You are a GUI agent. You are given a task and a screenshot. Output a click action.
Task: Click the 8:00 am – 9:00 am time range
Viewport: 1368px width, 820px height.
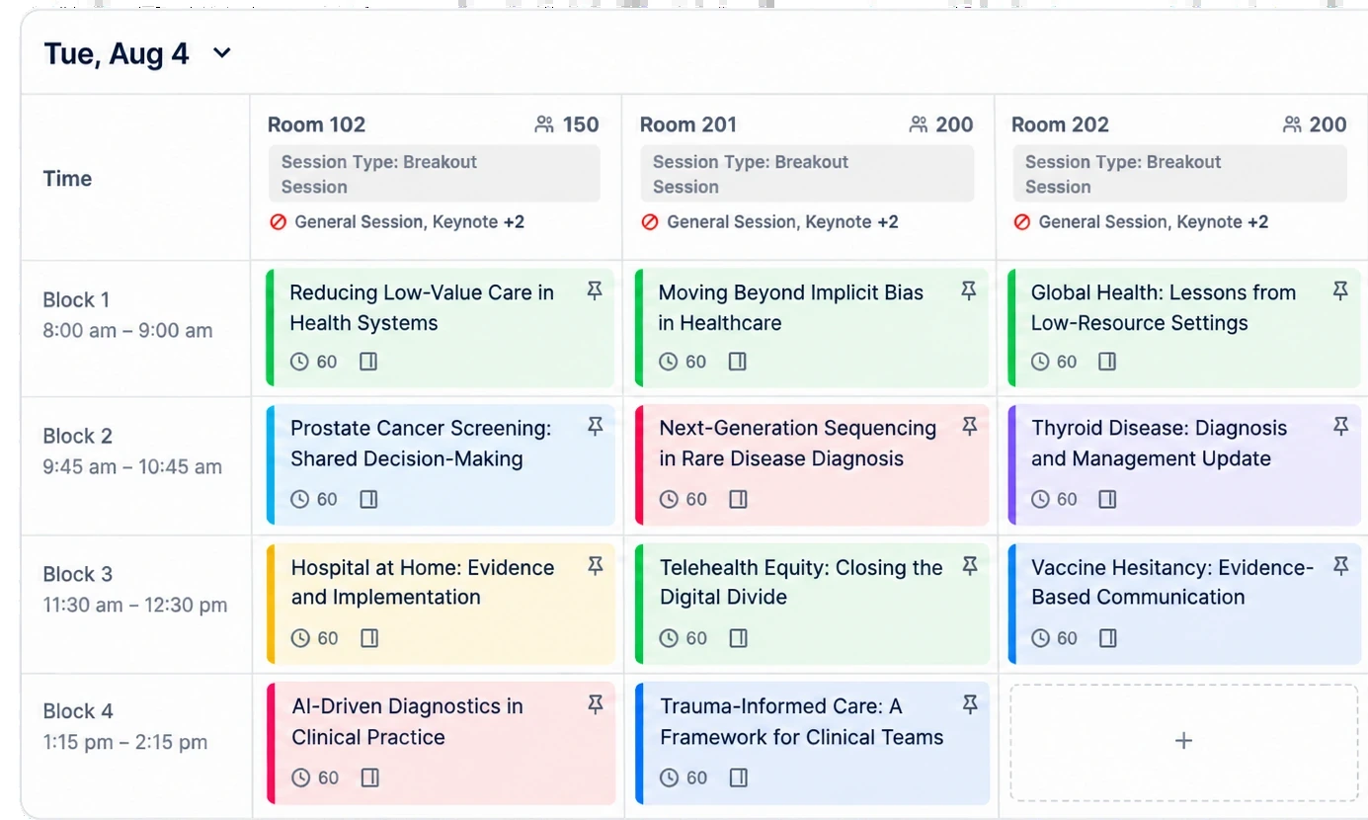coord(127,331)
